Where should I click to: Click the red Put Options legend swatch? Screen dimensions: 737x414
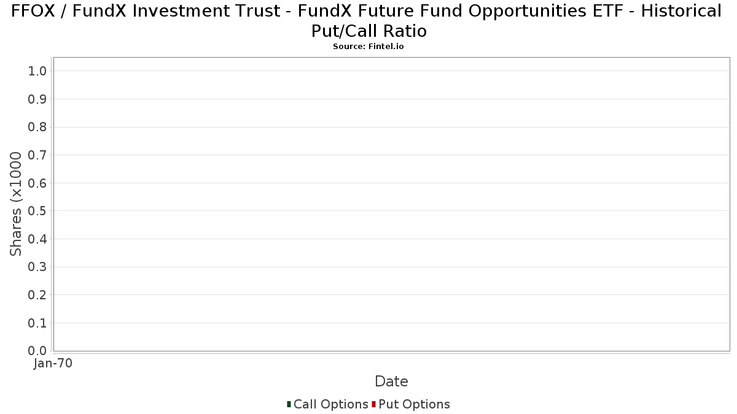point(373,404)
